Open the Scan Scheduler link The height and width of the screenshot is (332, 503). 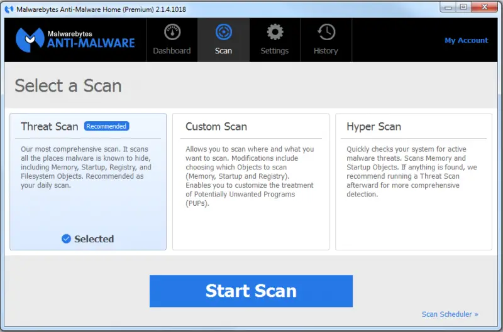pyautogui.click(x=450, y=314)
